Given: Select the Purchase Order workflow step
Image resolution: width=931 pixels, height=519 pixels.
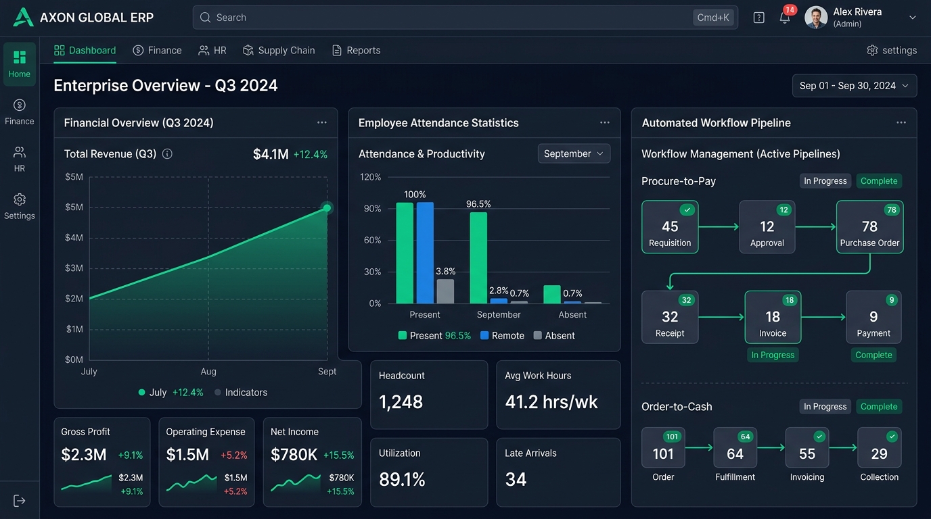Looking at the screenshot, I should (x=869, y=227).
